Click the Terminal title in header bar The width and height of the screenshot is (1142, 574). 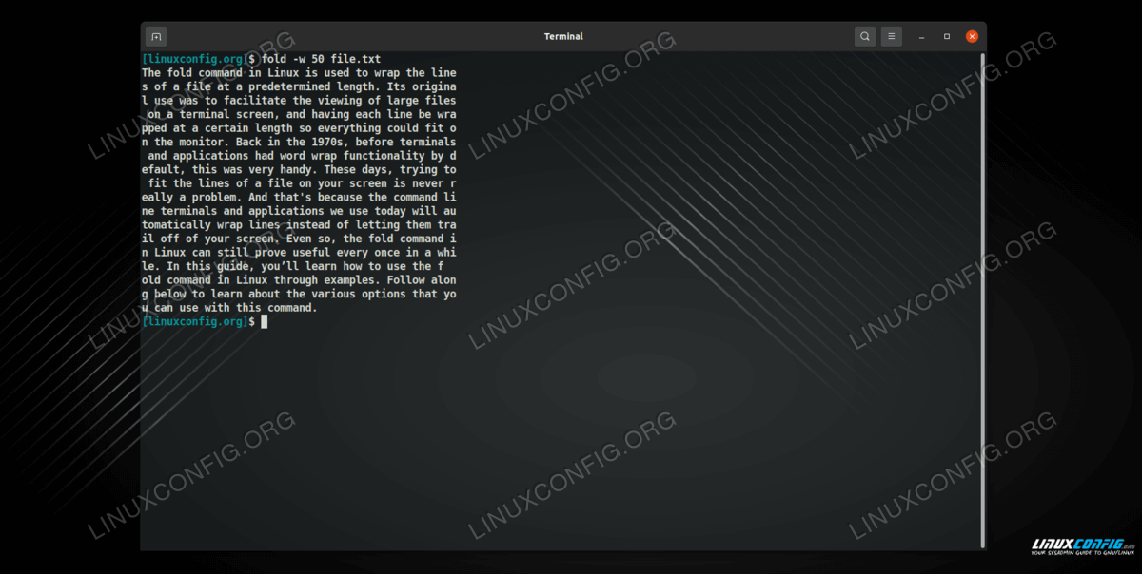(563, 36)
